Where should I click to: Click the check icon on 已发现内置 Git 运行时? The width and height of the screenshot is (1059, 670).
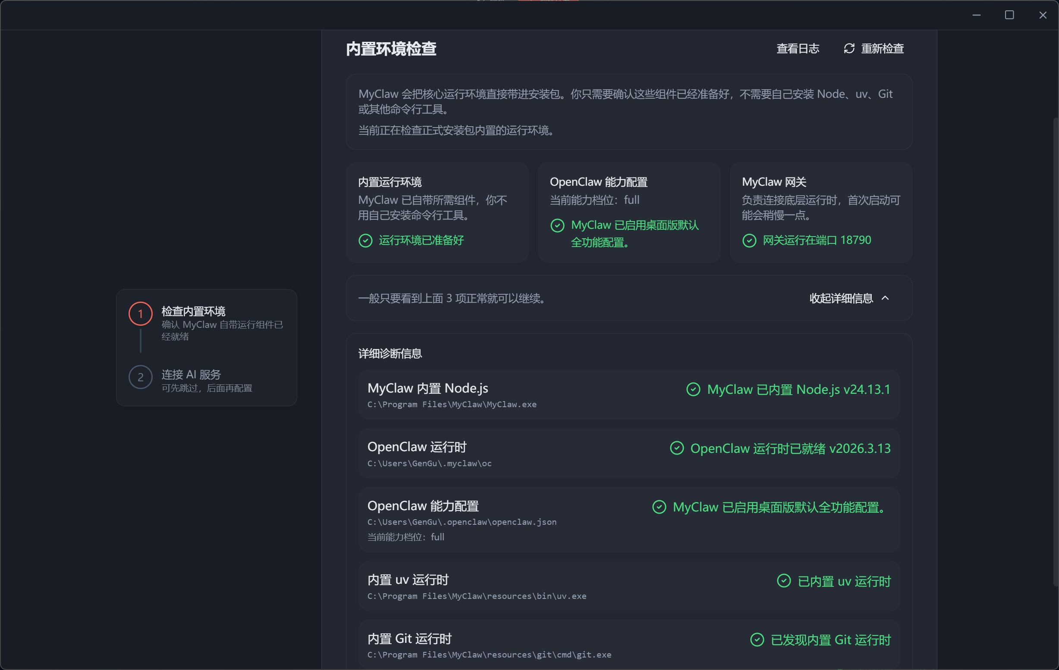pos(757,640)
